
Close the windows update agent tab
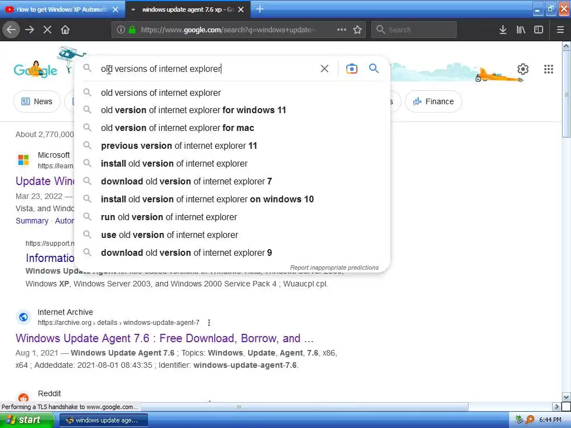click(241, 9)
